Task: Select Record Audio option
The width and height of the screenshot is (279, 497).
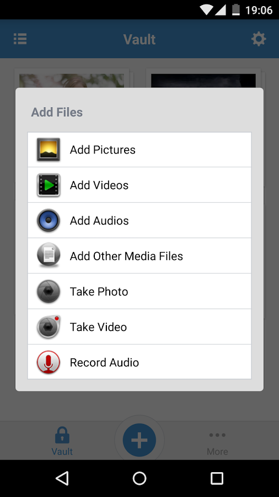Action: click(139, 362)
